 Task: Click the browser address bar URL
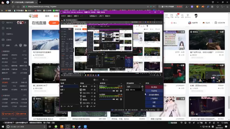click(x=42, y=7)
